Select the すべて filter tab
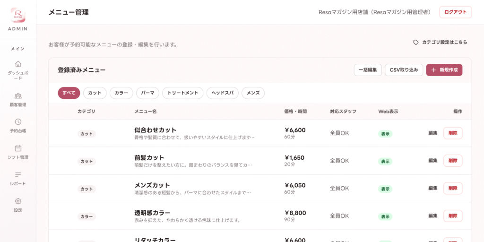Viewport: 484px width, 242px height. coord(69,93)
